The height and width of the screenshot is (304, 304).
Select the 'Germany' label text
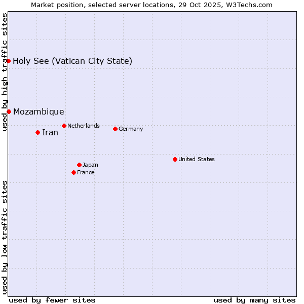click(131, 129)
